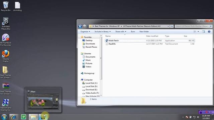The image size is (214, 120).
Task: Select the Best Themes WinRAR archive on desktop
Action: pyautogui.click(x=6, y=89)
